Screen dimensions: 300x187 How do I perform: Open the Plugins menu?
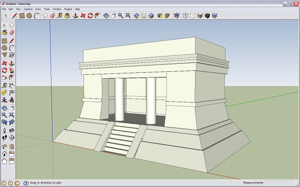click(x=68, y=9)
